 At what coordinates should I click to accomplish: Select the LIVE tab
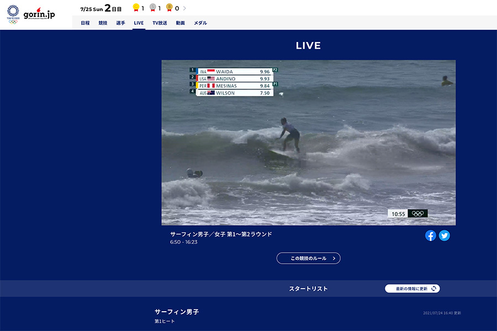(x=139, y=23)
